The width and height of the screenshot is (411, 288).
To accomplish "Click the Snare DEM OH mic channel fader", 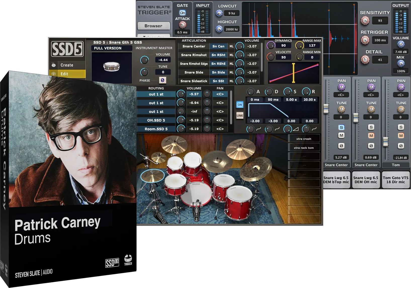I will pyautogui.click(x=356, y=118).
